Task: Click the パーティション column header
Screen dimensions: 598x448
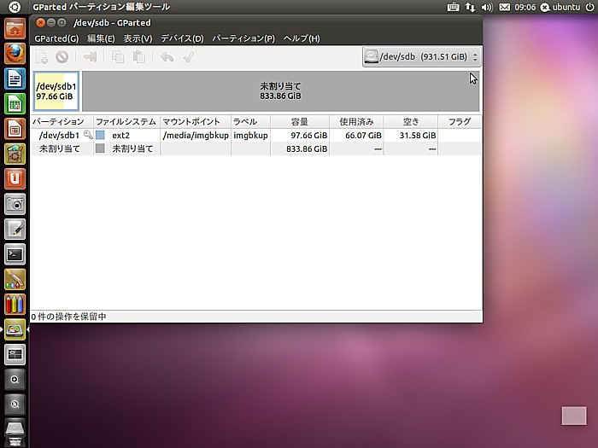Action: pos(62,121)
